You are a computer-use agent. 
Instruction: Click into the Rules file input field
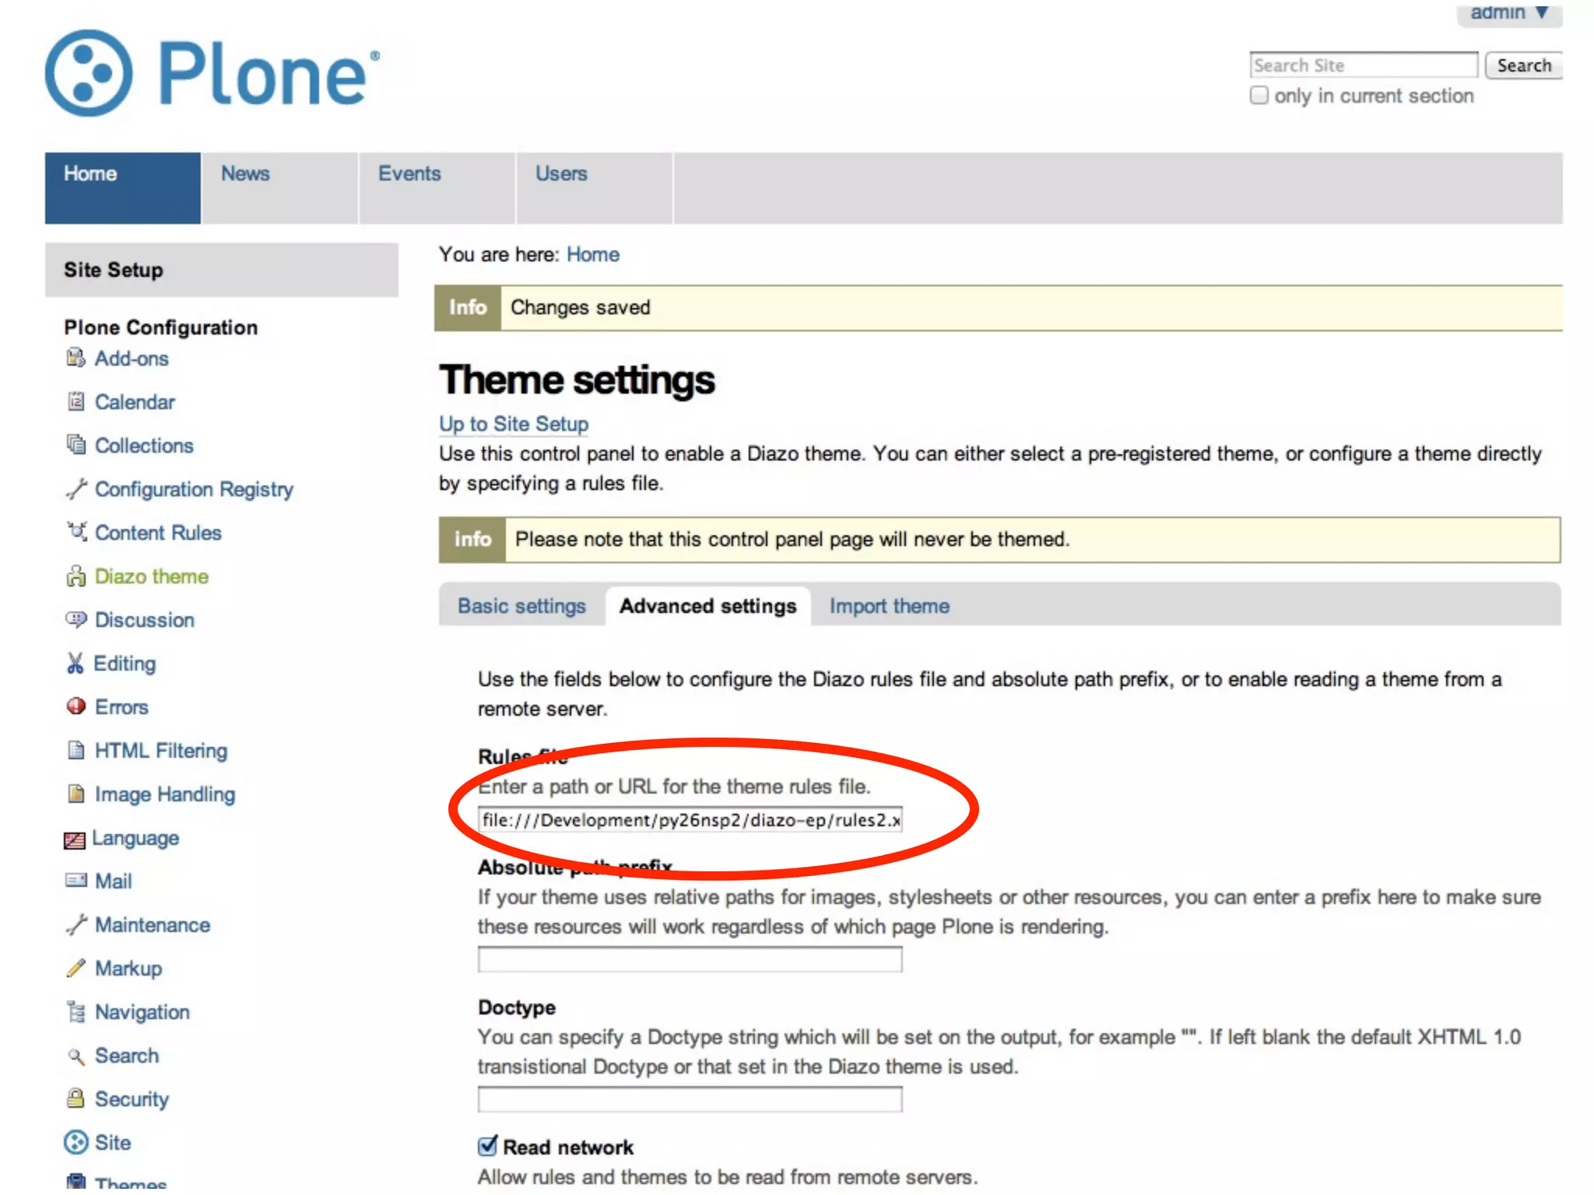coord(690,820)
